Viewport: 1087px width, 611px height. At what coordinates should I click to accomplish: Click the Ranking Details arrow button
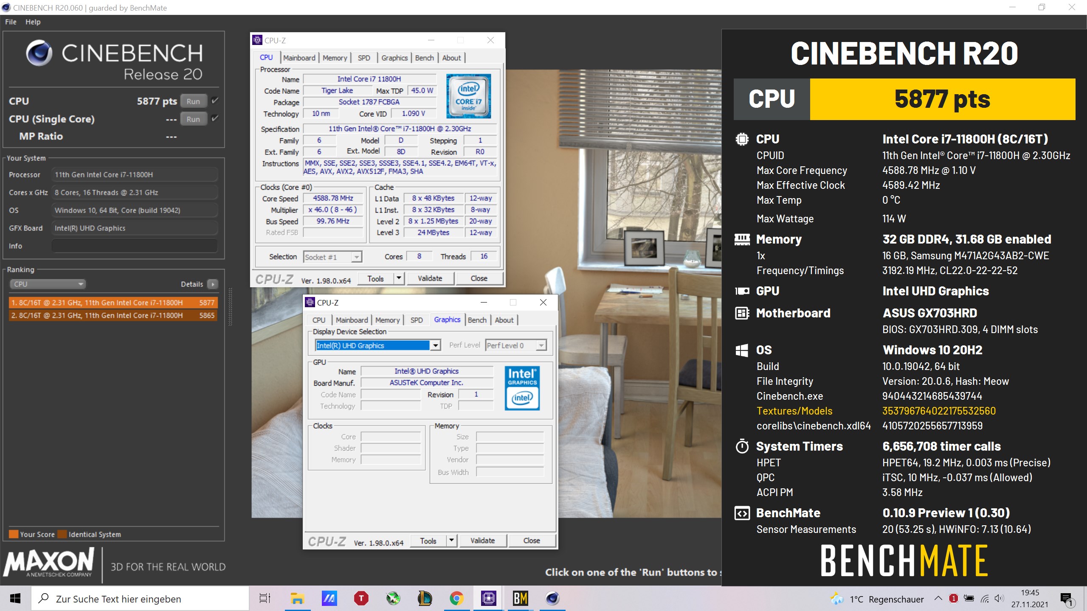coord(213,284)
